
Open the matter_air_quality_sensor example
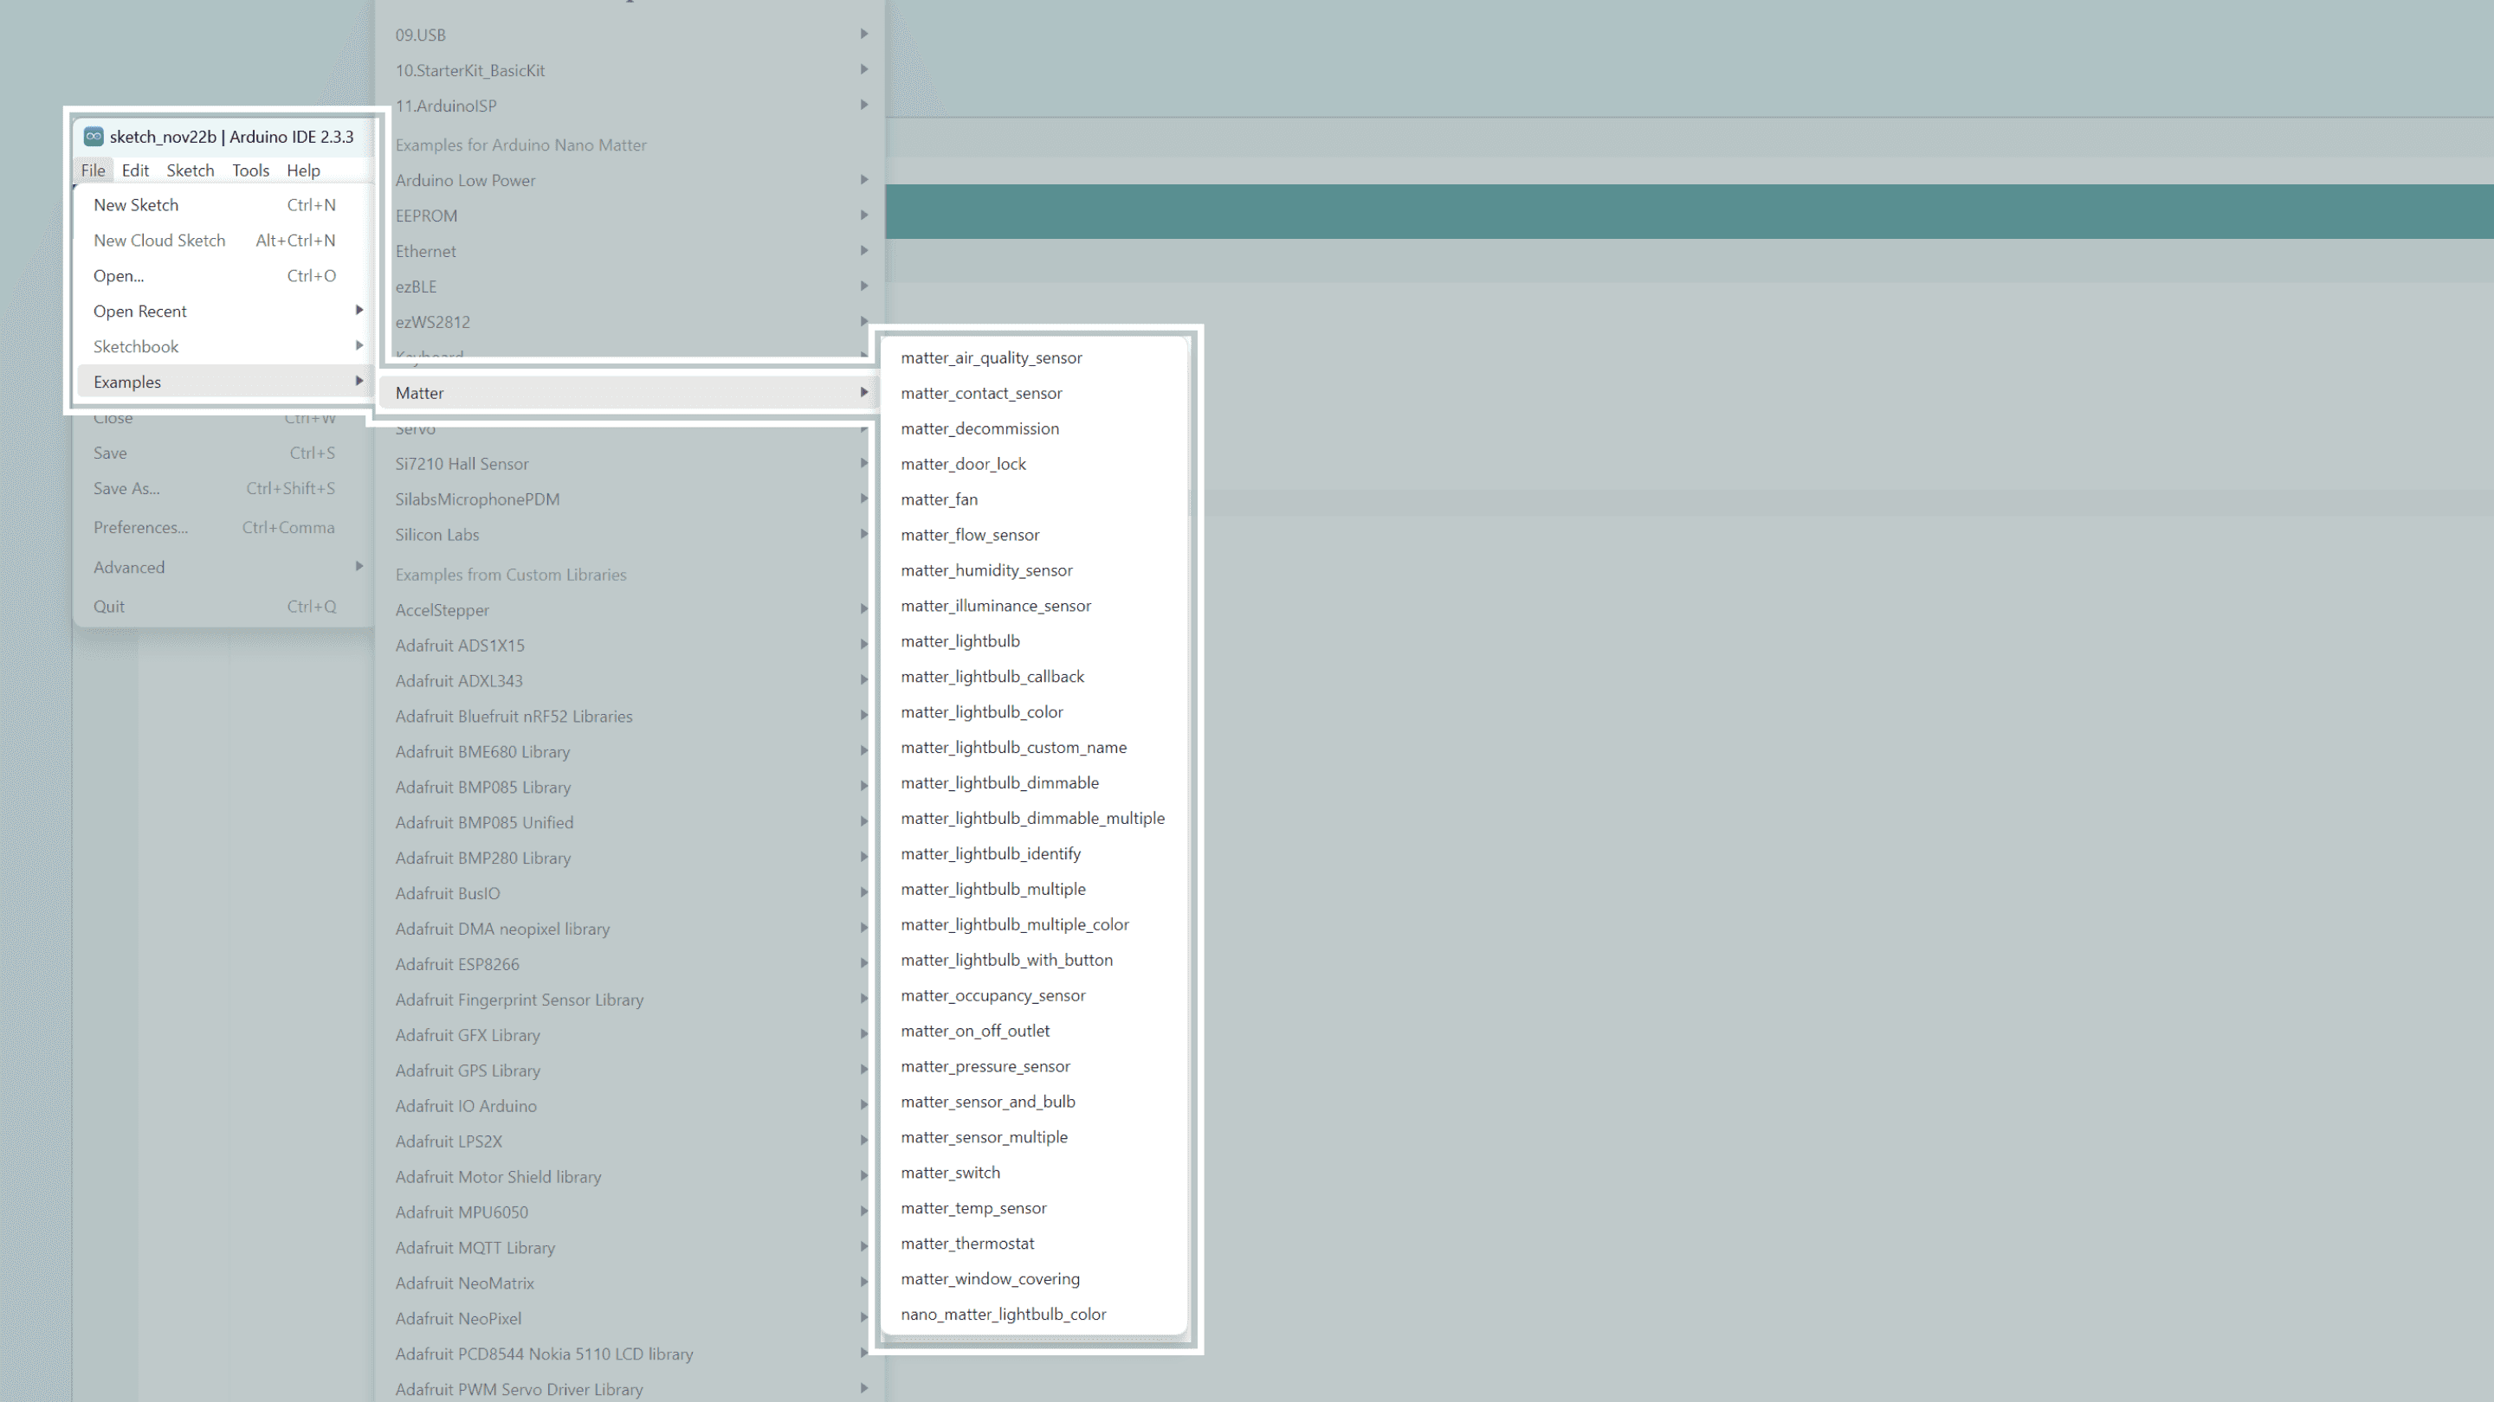[x=992, y=358]
